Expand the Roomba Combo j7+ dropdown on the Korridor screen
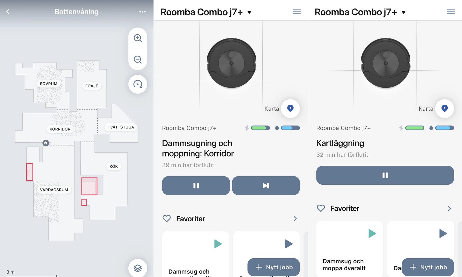Image resolution: width=462 pixels, height=277 pixels. [249, 13]
